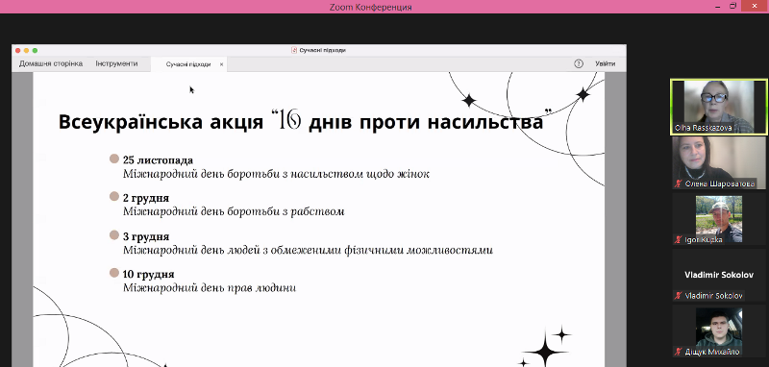Click muted mic icon beside Vladimir Sokolov label
This screenshot has height=367, width=769.
679,296
